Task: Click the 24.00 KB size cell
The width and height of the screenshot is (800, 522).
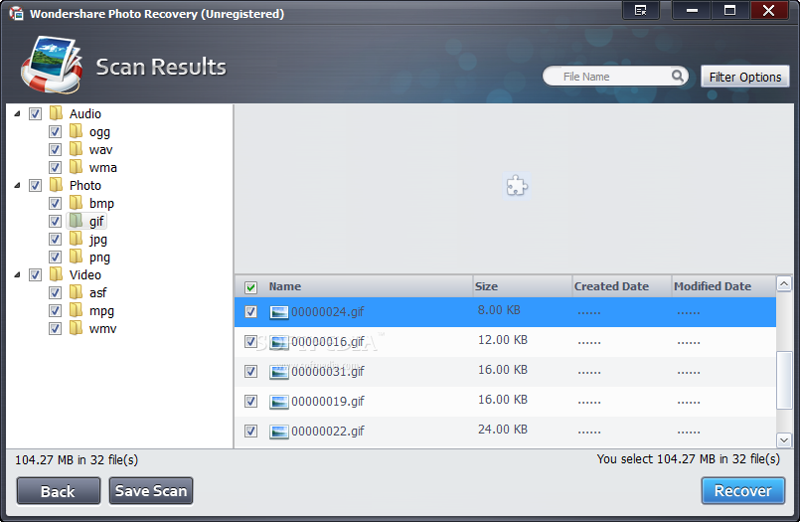Action: point(503,430)
